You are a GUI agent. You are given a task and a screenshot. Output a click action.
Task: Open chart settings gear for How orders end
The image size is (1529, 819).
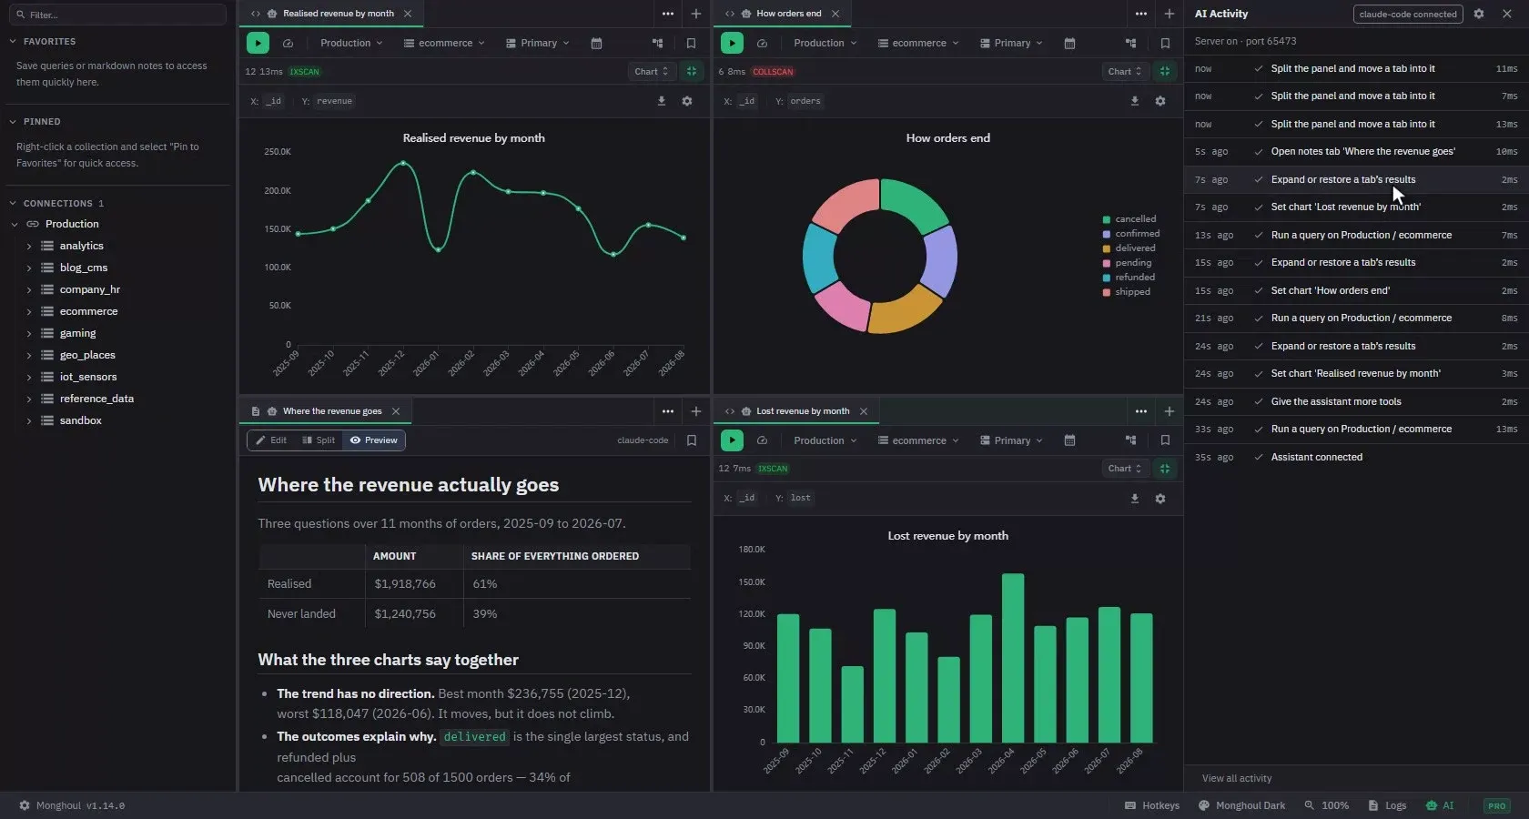(1160, 101)
